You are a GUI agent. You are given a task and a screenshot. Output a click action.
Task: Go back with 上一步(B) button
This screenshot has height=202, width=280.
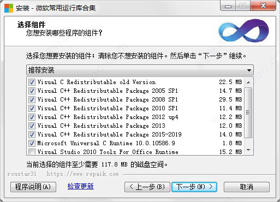click(147, 187)
